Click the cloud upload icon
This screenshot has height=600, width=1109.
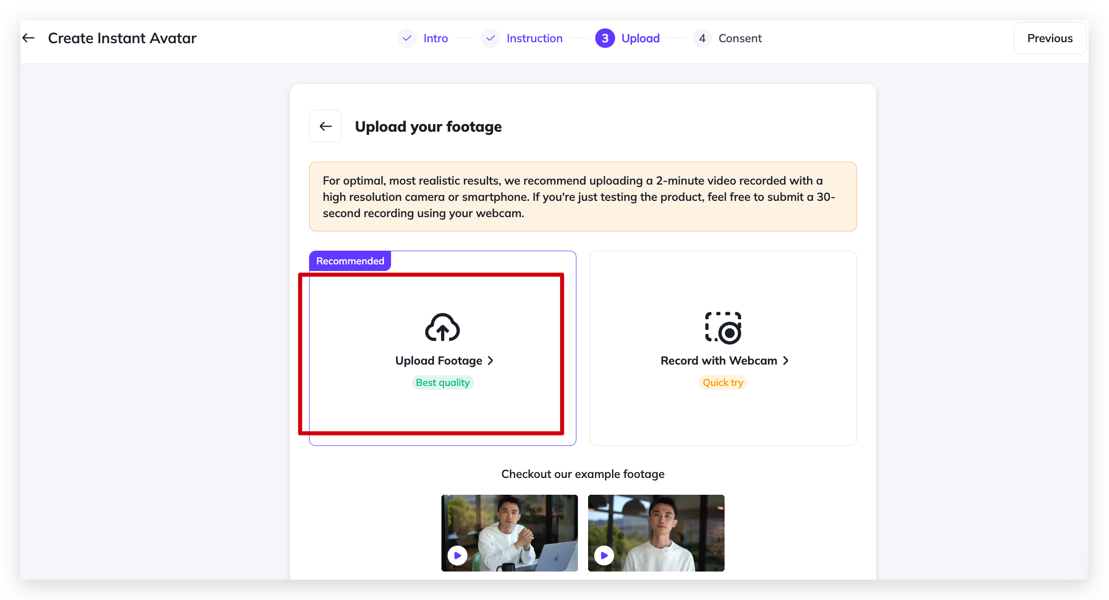click(442, 327)
